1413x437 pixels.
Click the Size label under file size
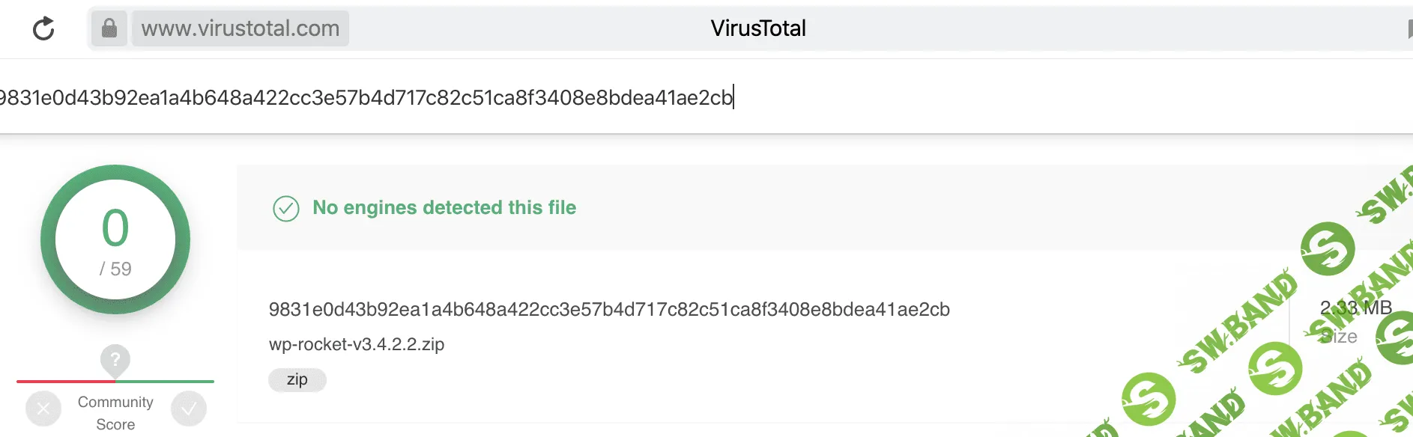1340,337
